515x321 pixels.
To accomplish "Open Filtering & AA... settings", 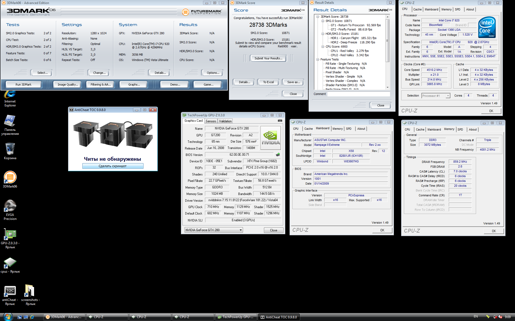I will coord(100,85).
